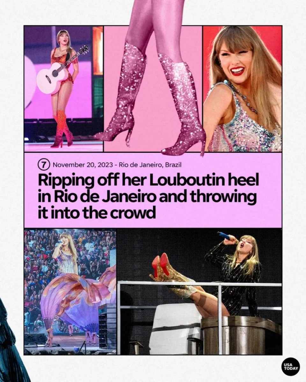Open the guitar performer photo at top left
306x382 pixels.
64,89
